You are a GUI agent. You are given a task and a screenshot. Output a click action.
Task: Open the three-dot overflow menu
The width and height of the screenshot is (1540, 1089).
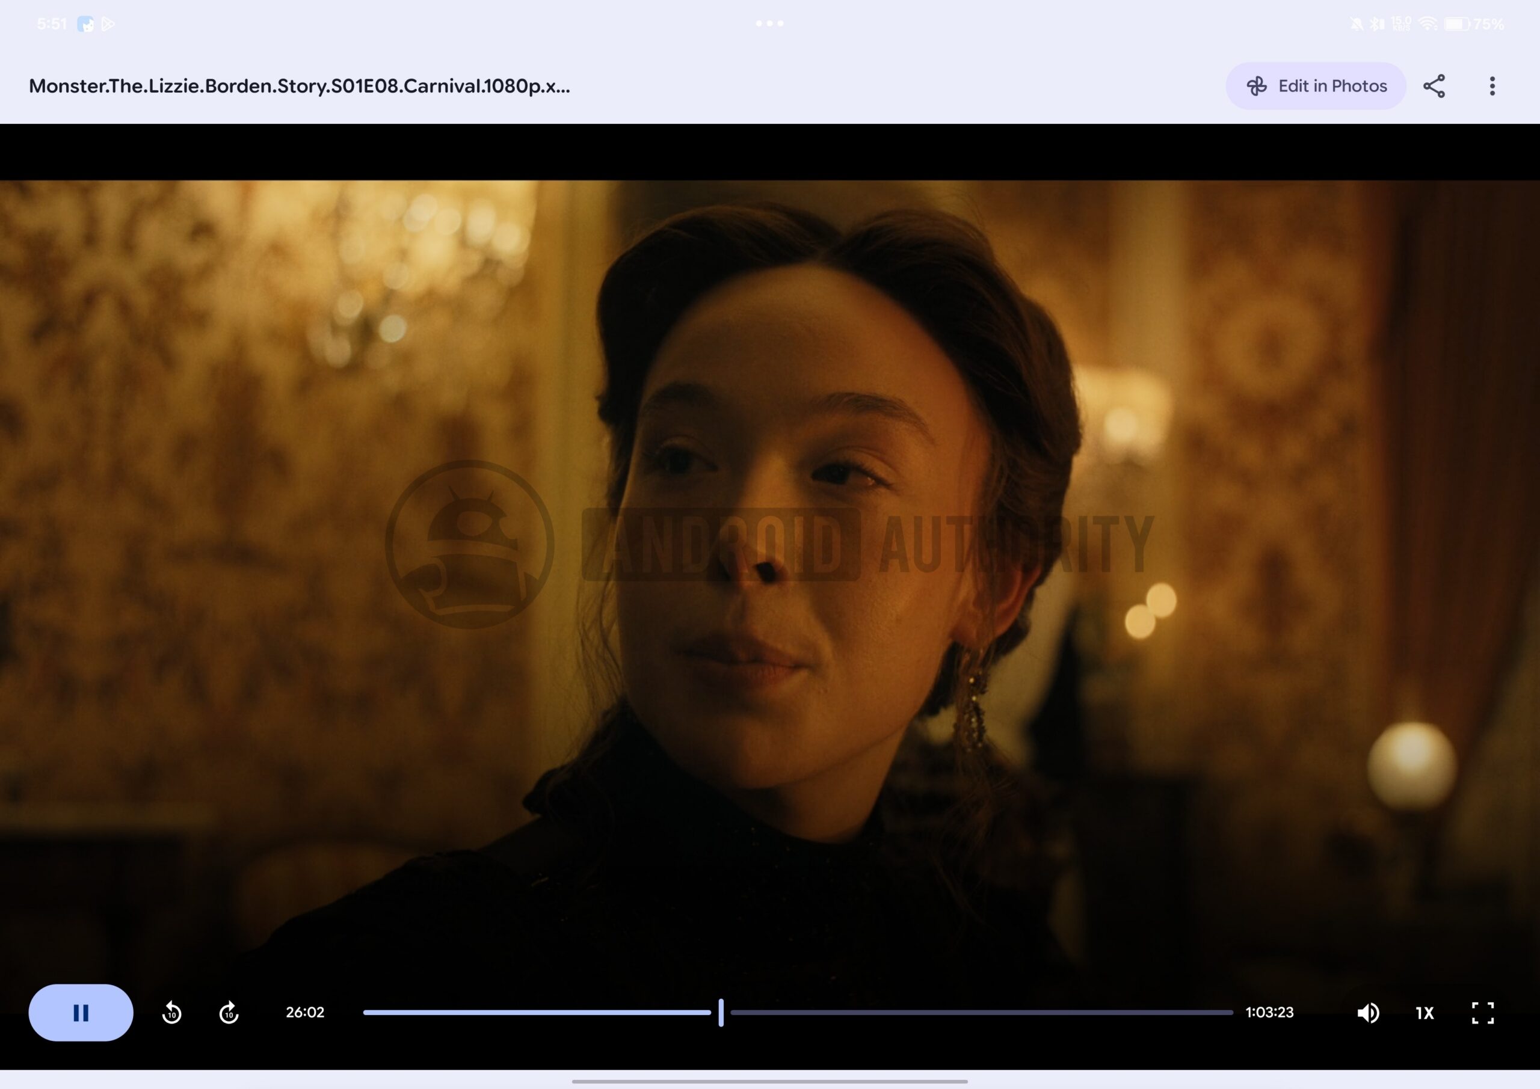[1492, 86]
